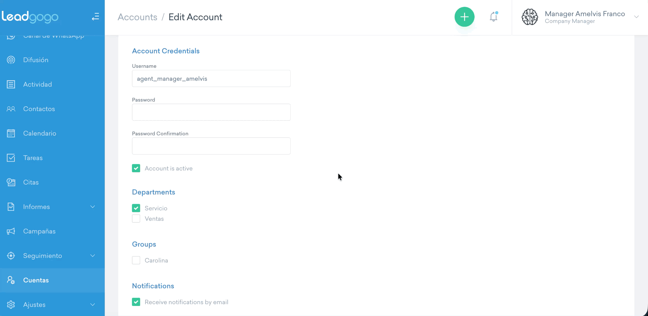
Task: Click into the Password field
Action: (x=211, y=112)
